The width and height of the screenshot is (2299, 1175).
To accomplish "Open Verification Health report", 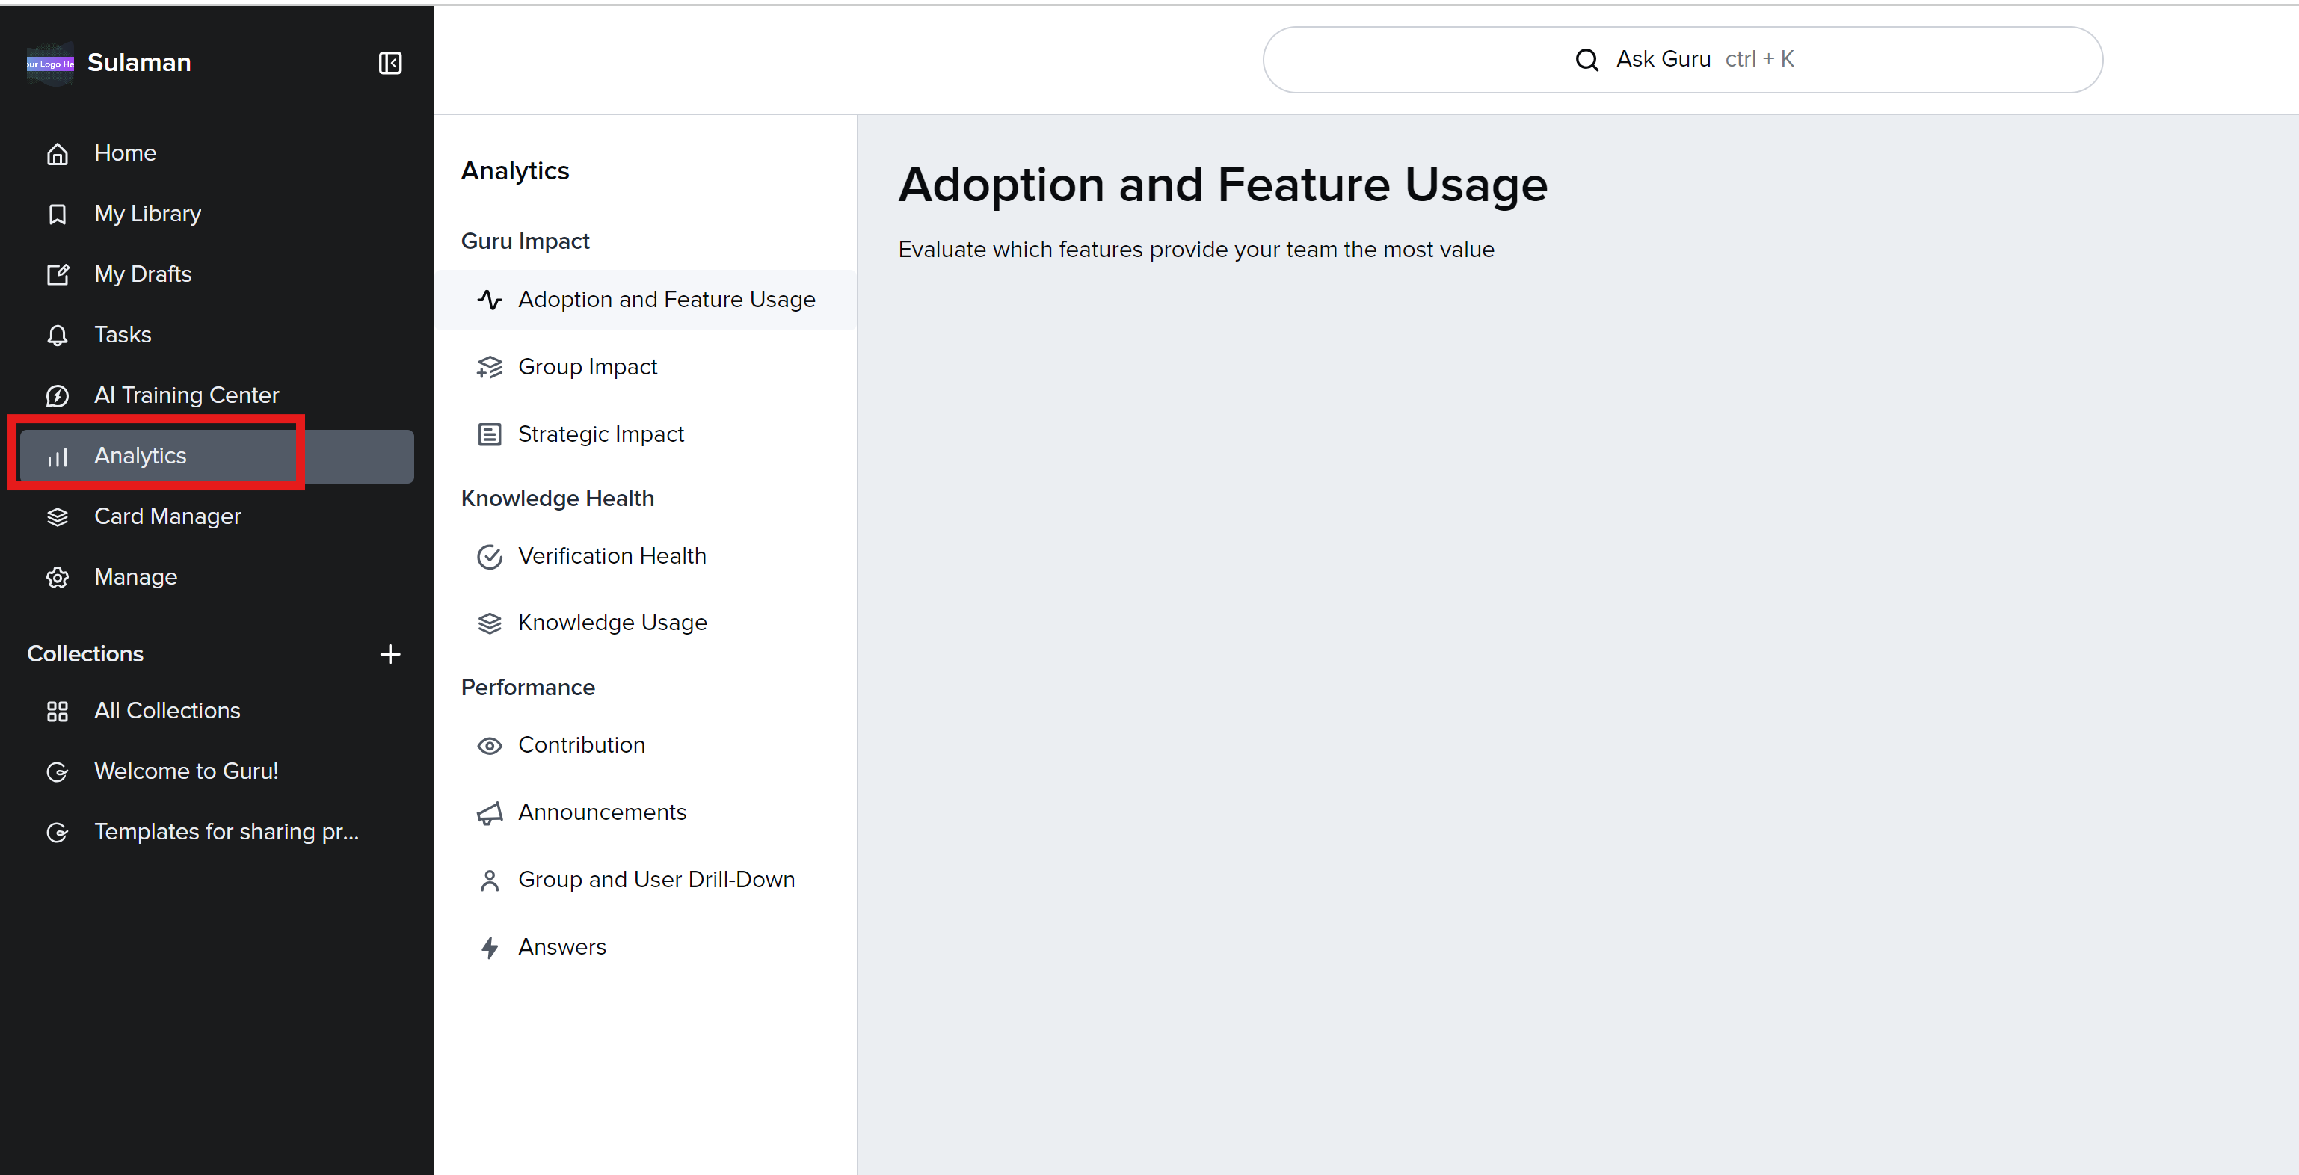I will [612, 556].
